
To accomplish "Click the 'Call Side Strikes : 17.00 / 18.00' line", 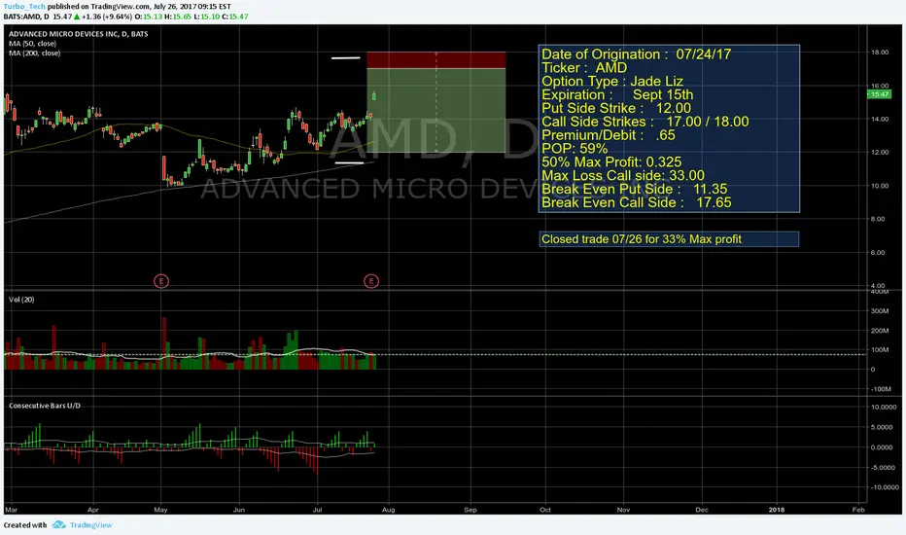I will click(x=645, y=122).
